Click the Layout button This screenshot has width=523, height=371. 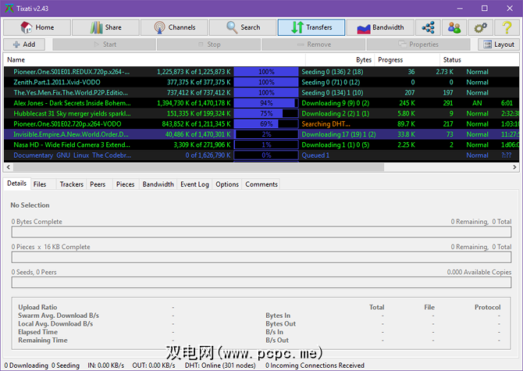pyautogui.click(x=496, y=45)
